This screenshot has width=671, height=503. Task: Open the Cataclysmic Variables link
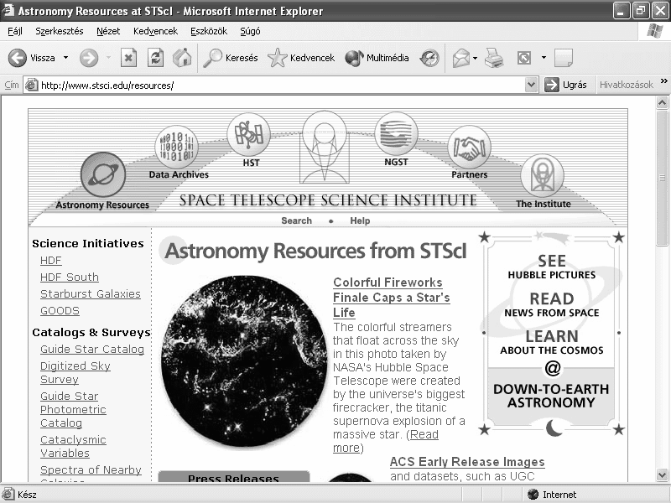[x=73, y=446]
